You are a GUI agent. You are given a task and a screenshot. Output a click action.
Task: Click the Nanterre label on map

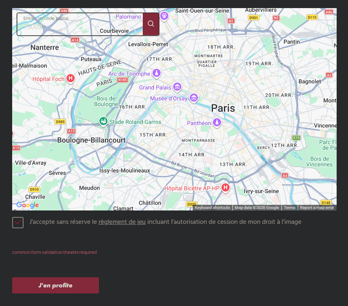[x=45, y=47]
